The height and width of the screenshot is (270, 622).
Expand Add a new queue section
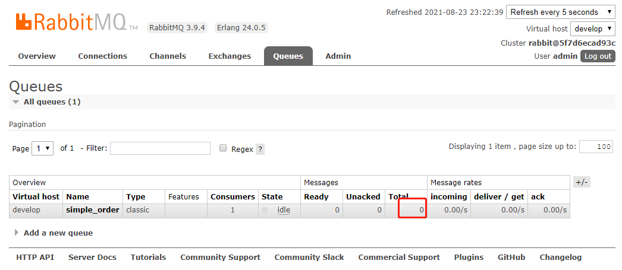click(58, 233)
